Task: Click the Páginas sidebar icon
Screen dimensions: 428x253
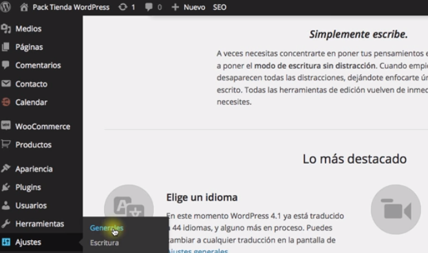Action: point(6,47)
